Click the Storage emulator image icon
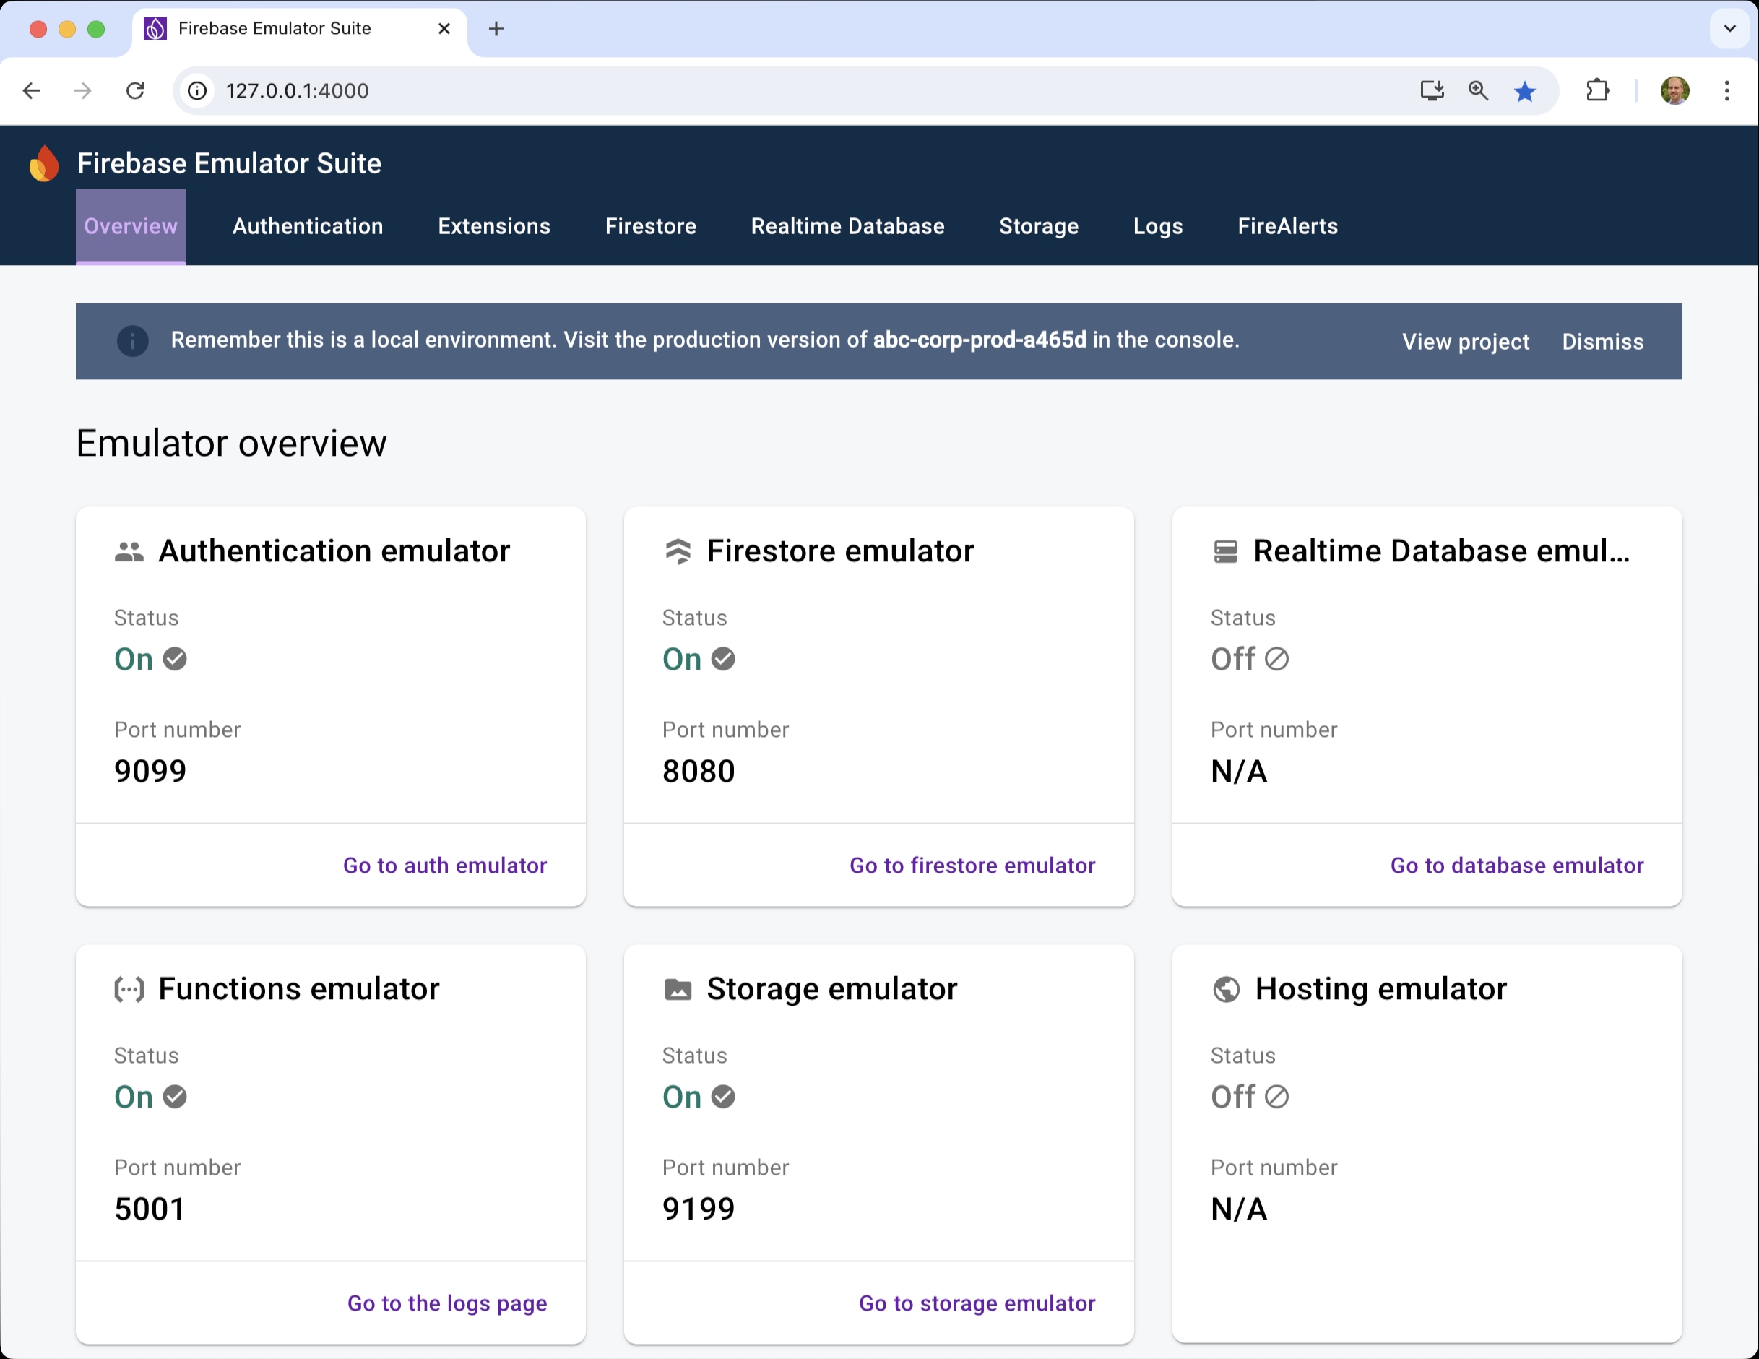This screenshot has width=1759, height=1359. click(x=678, y=989)
